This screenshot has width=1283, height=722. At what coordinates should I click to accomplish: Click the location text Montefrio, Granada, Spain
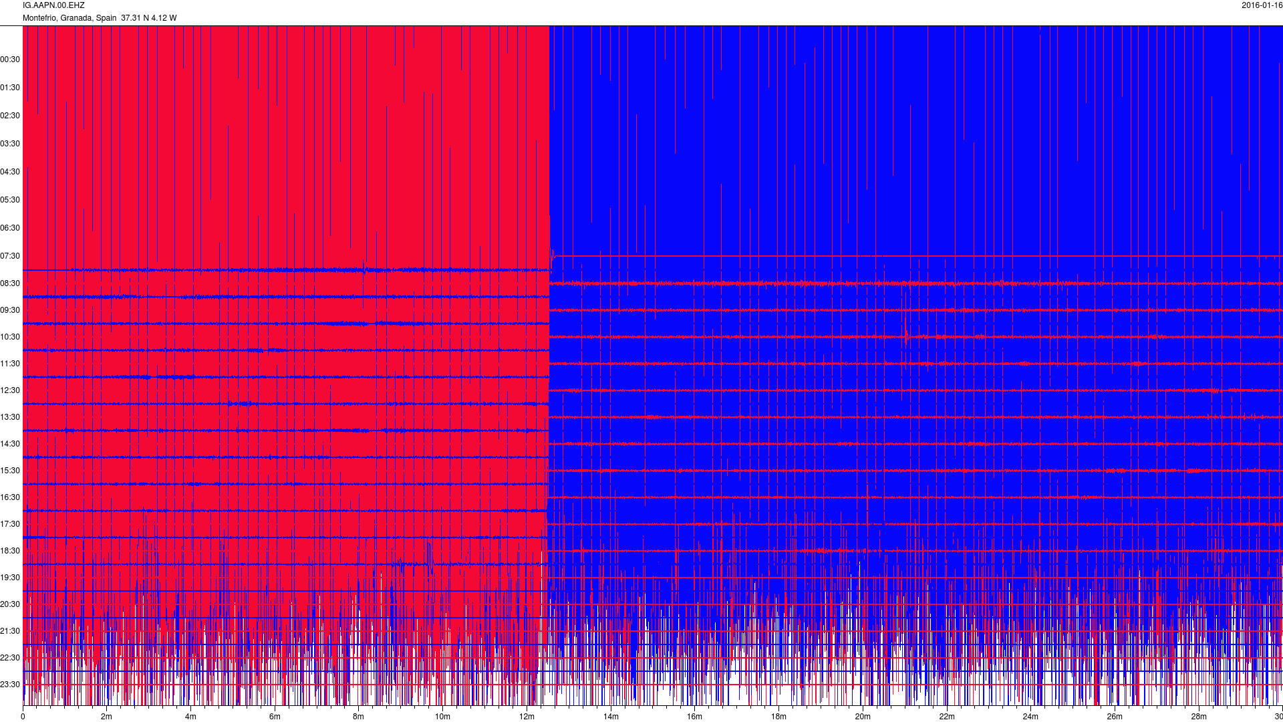click(x=69, y=18)
